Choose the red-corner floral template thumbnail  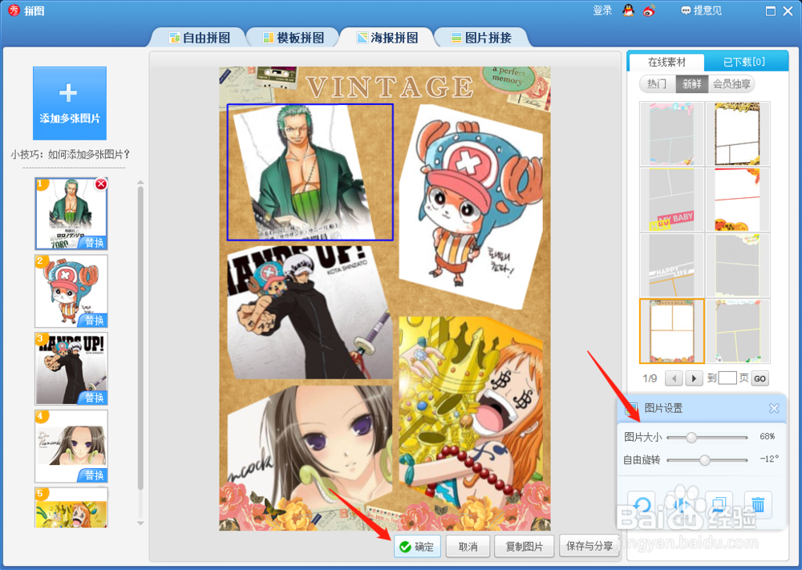coord(738,200)
